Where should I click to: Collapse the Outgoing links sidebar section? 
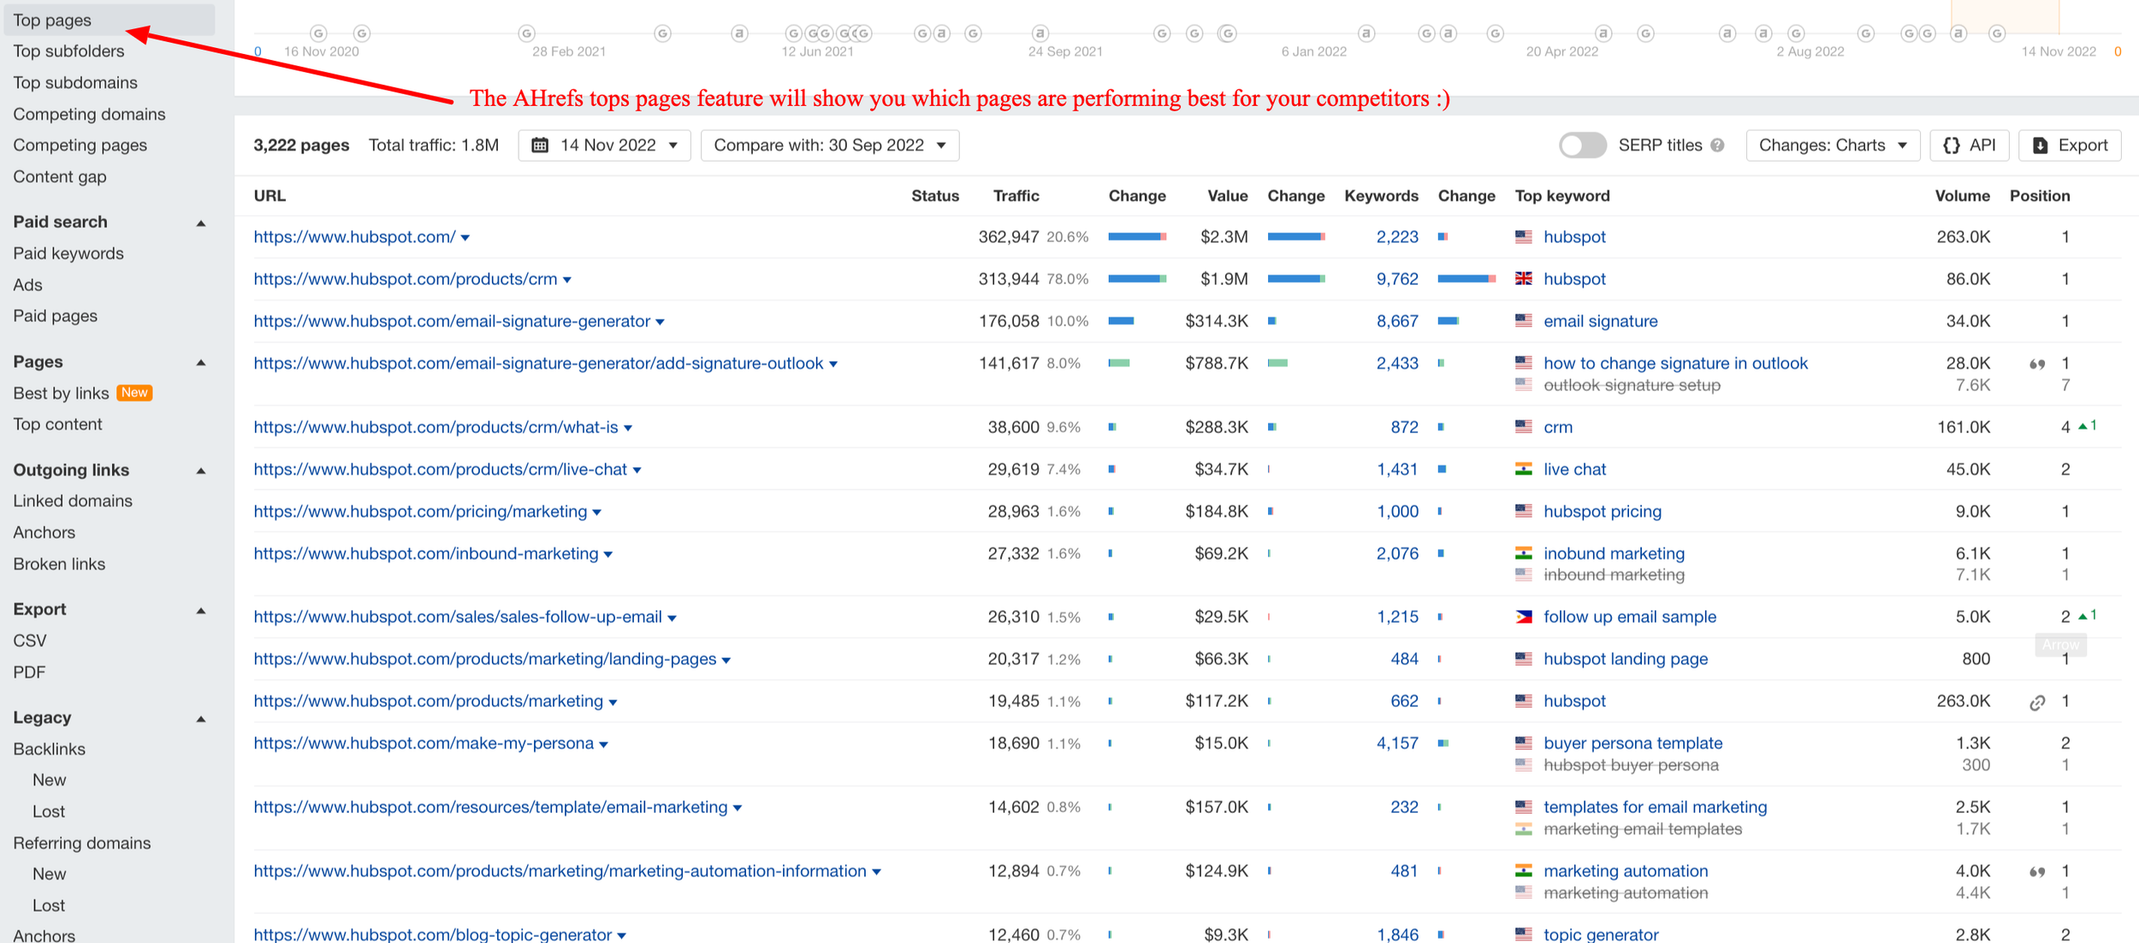point(201,471)
